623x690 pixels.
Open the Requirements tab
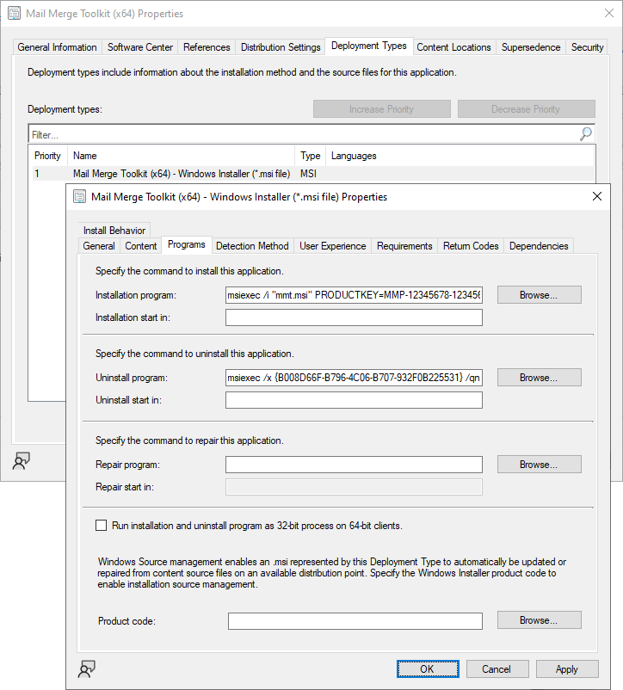point(404,245)
